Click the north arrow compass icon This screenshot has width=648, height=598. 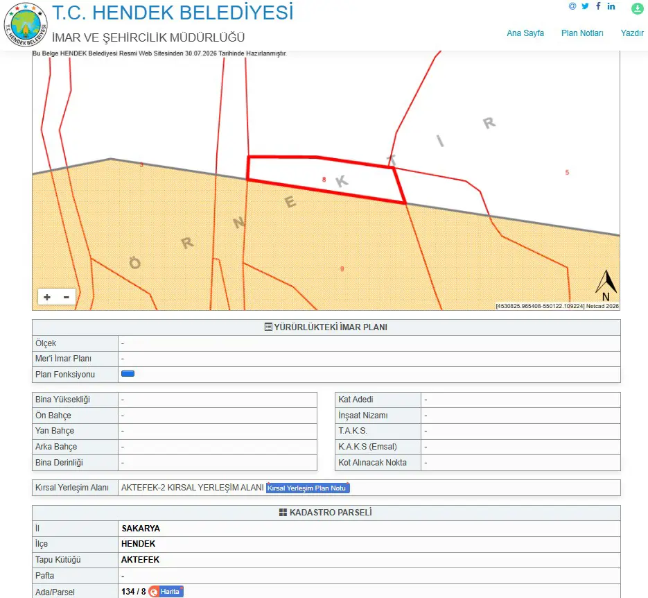point(606,285)
